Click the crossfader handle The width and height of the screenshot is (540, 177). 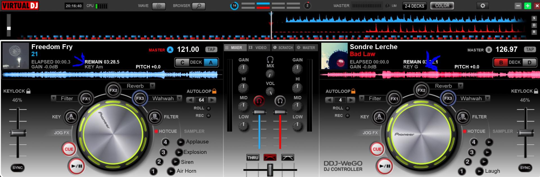pyautogui.click(x=270, y=170)
